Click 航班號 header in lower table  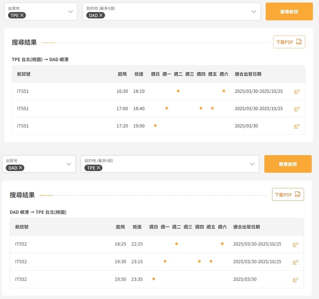22,227
